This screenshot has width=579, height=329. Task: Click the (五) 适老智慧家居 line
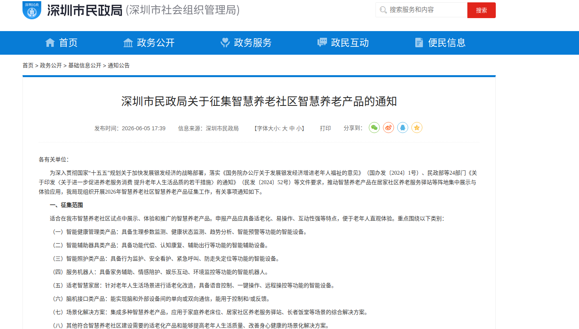[194, 285]
